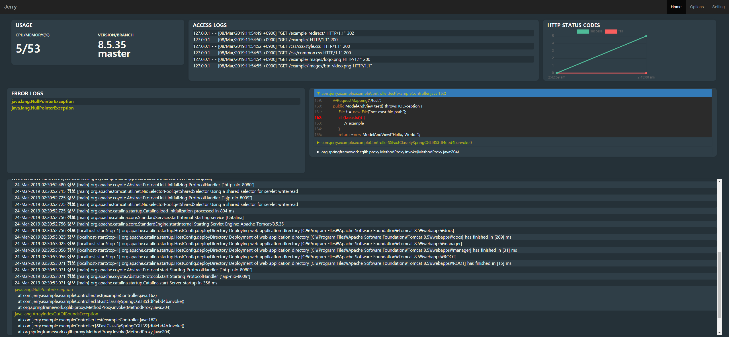
Task: Click the access log for btn_video.png
Action: click(363, 66)
